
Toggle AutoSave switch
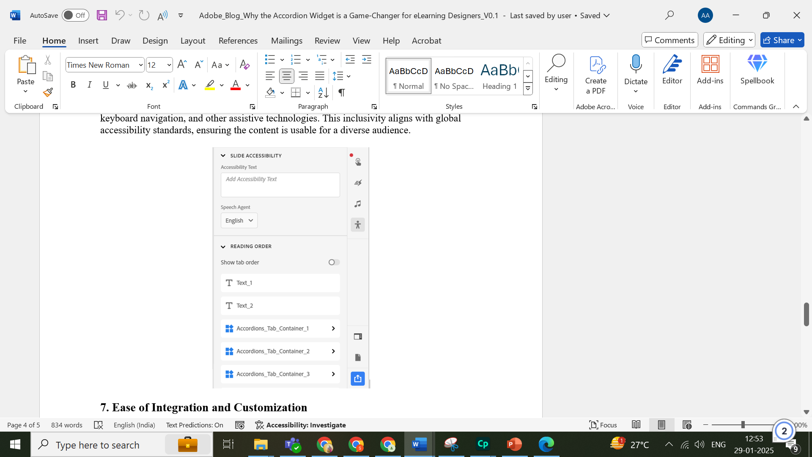[75, 16]
